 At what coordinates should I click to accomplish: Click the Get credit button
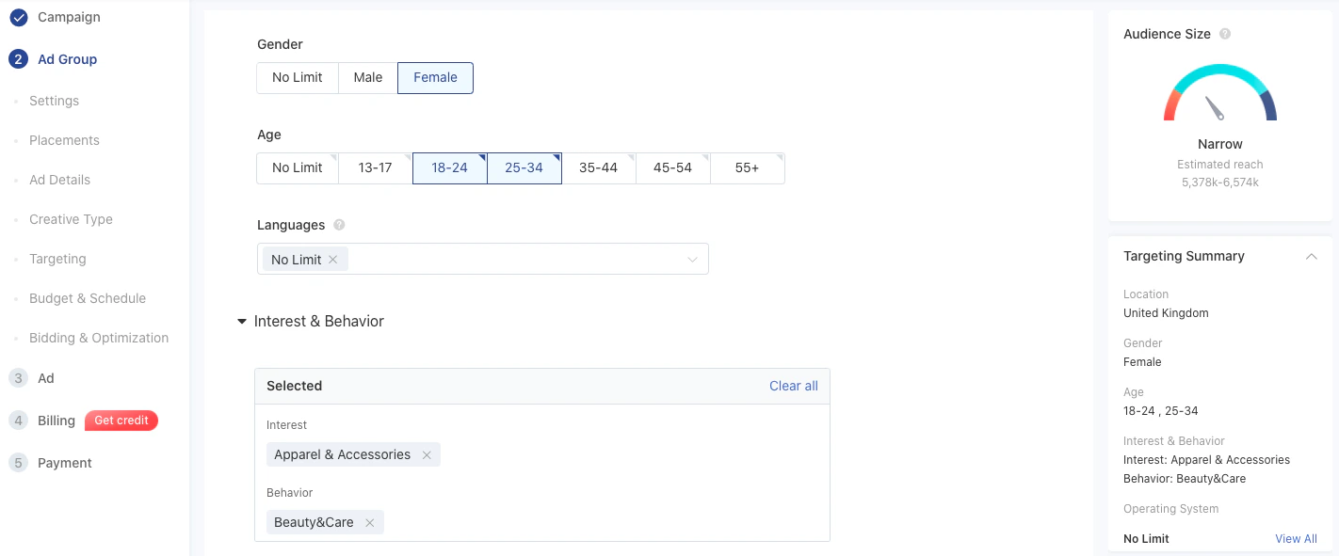pyautogui.click(x=121, y=421)
